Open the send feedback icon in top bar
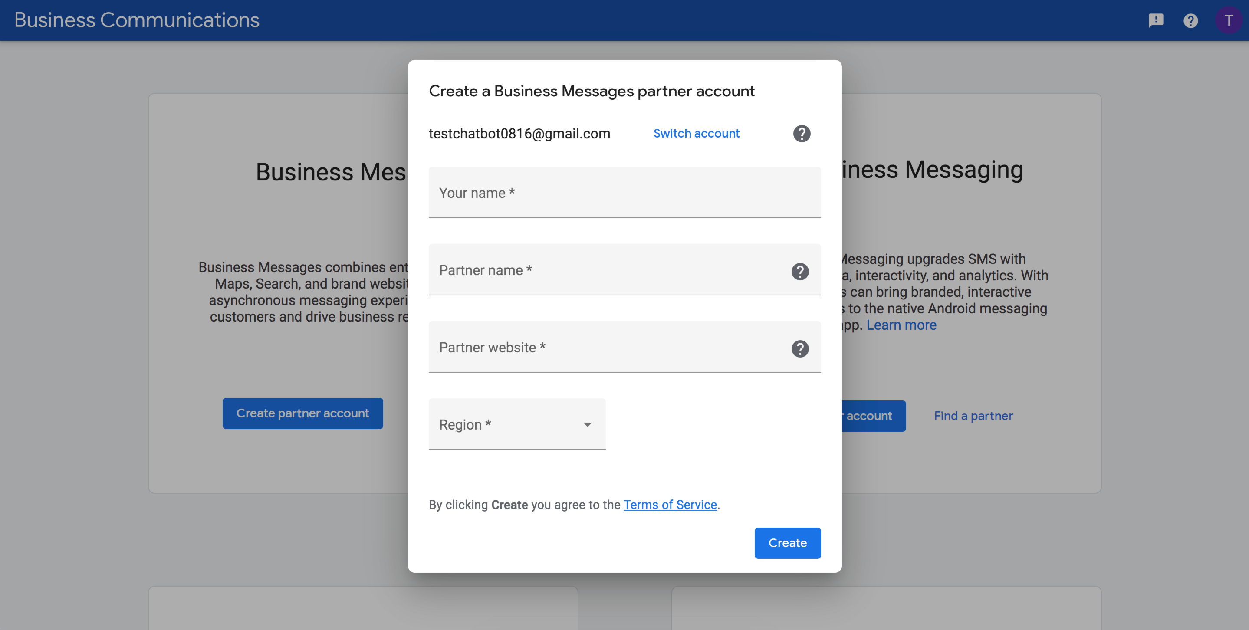This screenshot has height=630, width=1249. [1156, 20]
